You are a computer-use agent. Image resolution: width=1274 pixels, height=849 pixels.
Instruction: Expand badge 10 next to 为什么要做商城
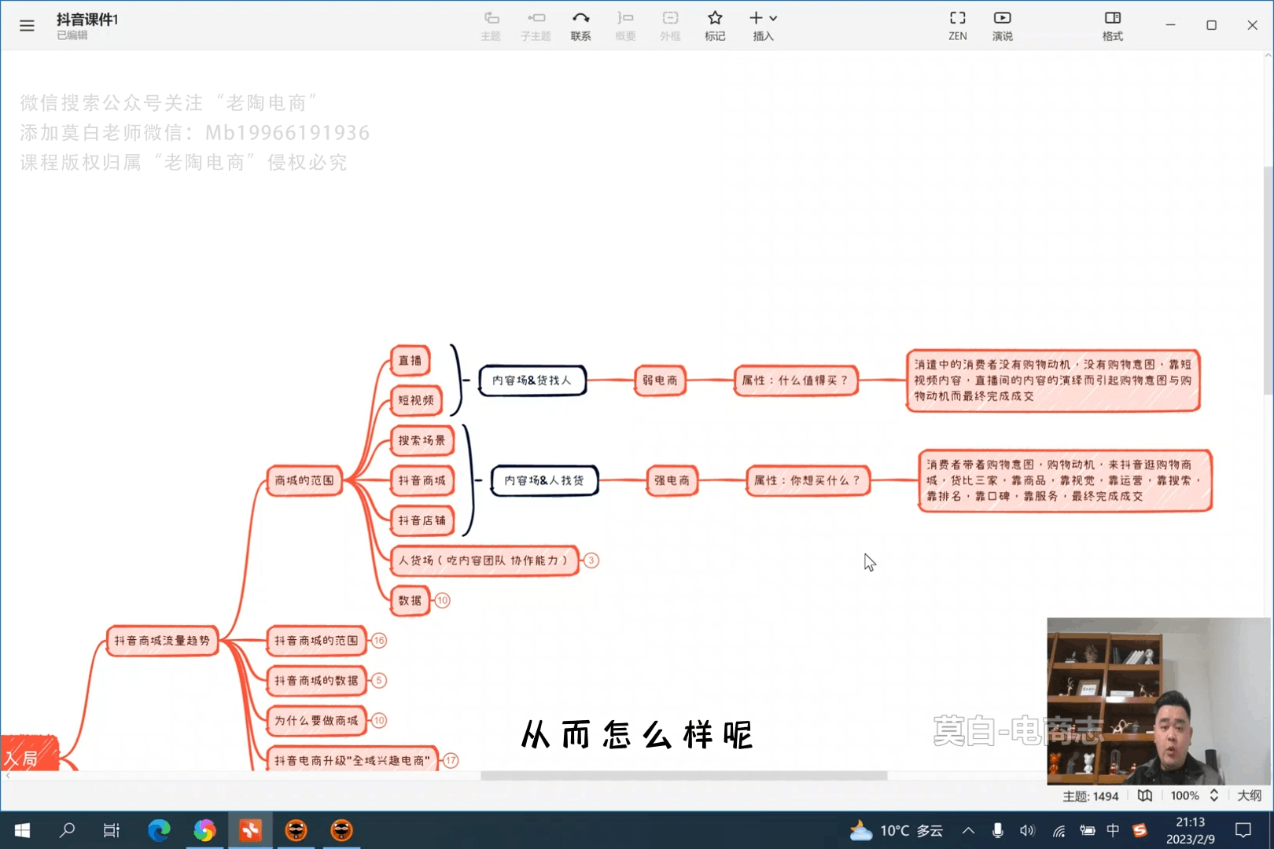pyautogui.click(x=379, y=721)
